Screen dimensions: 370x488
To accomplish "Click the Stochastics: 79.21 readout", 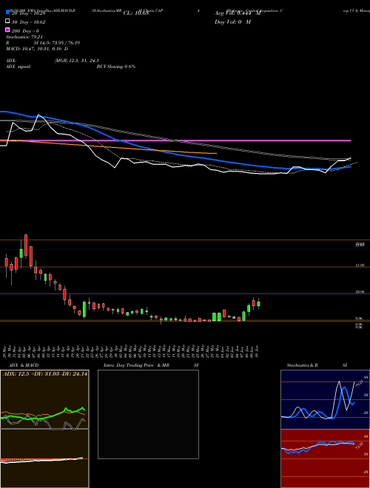I will pyautogui.click(x=24, y=37).
